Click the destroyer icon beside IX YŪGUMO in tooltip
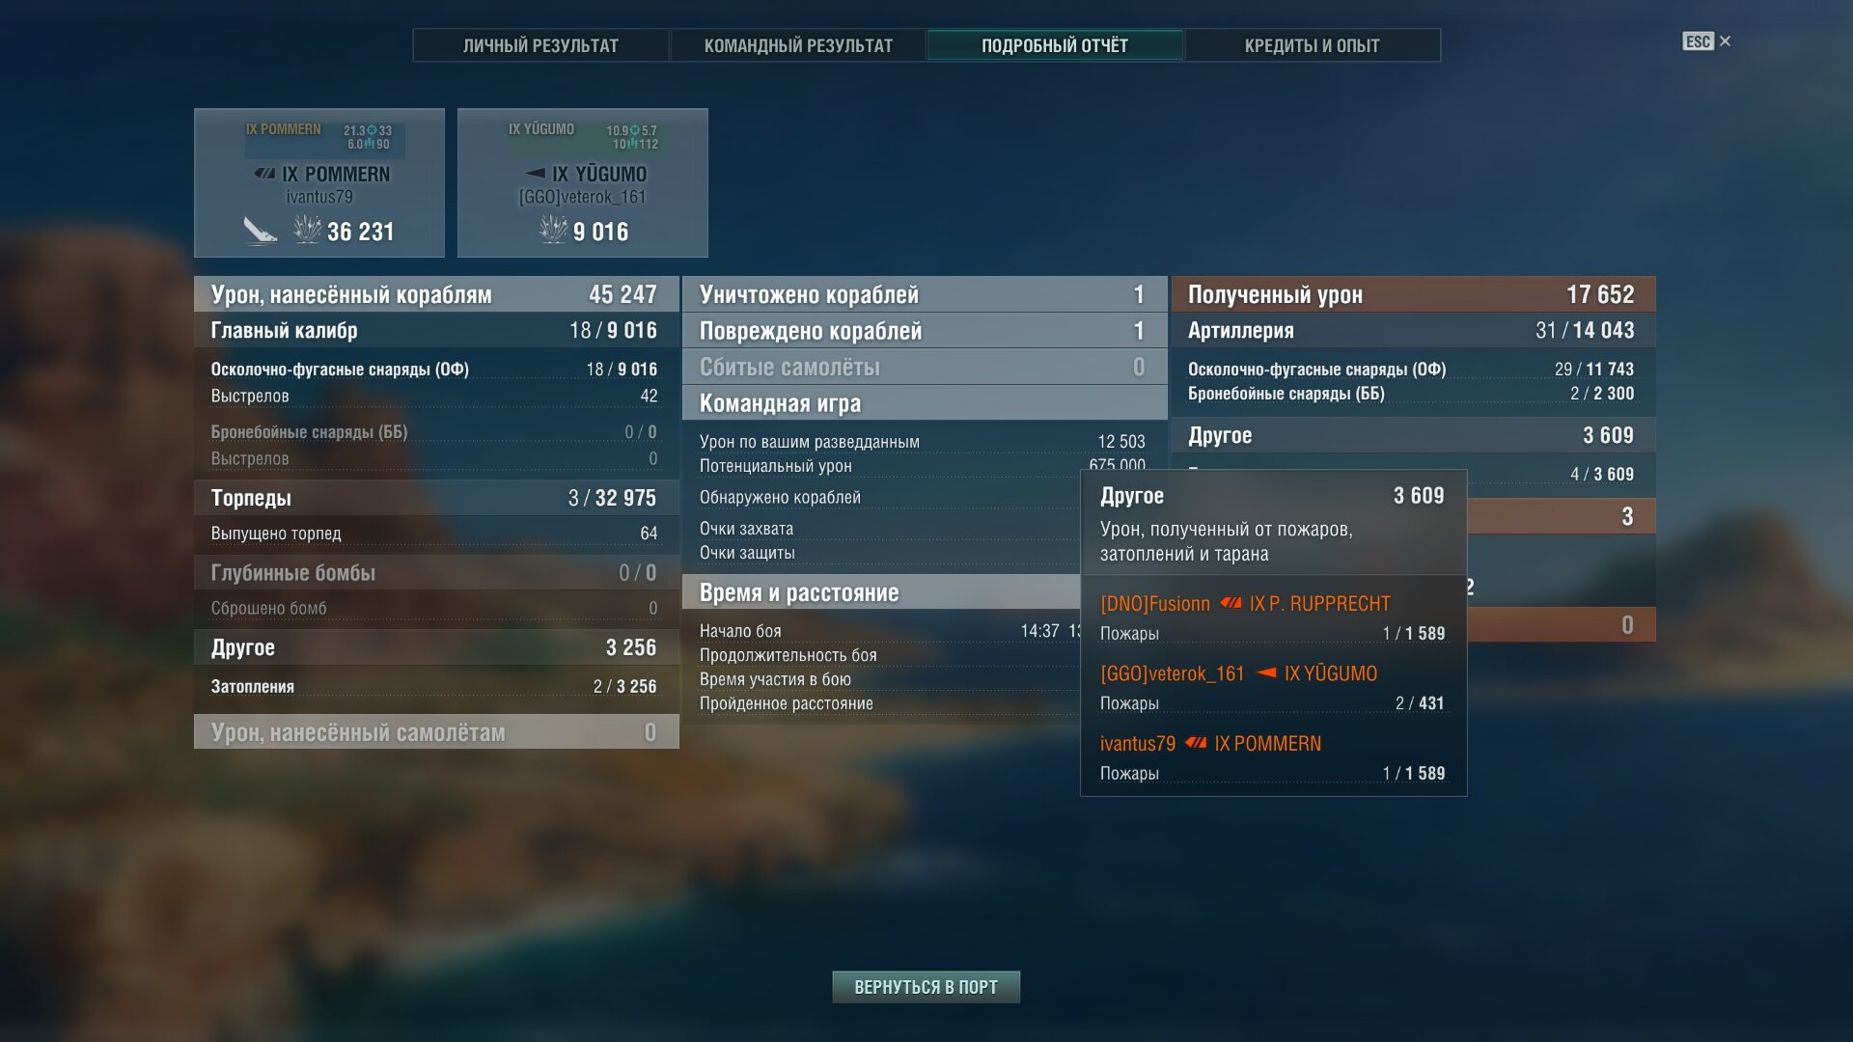 coord(1265,672)
